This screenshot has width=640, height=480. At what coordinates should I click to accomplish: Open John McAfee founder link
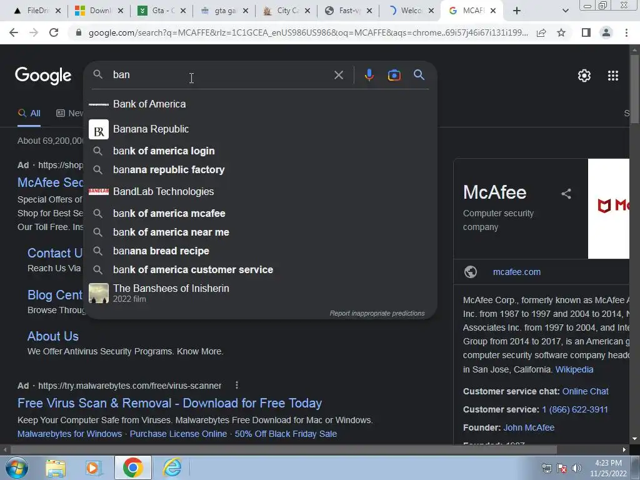pos(529,427)
